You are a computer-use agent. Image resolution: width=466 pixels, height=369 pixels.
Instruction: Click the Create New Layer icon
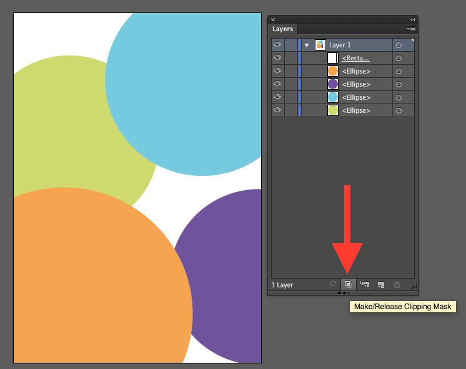click(380, 285)
